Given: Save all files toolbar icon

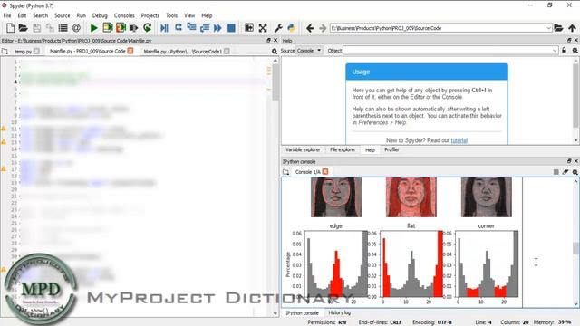Looking at the screenshot, I should [x=50, y=28].
